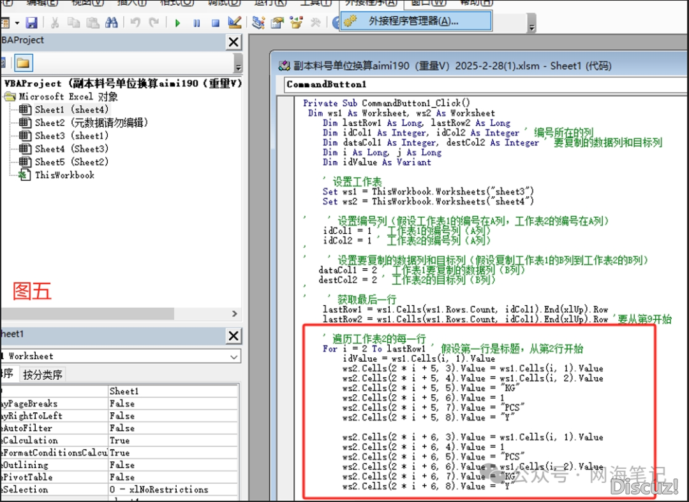Click the Reset stop square icon
Viewport: 689px width, 502px height.
pyautogui.click(x=216, y=23)
